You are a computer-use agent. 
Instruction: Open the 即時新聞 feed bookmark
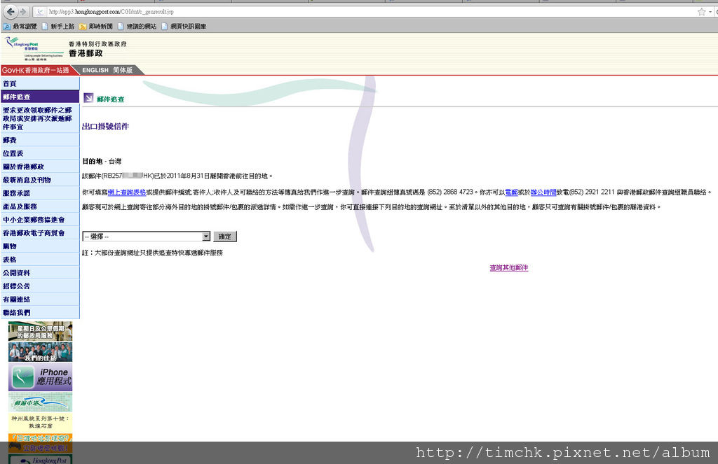tap(96, 27)
